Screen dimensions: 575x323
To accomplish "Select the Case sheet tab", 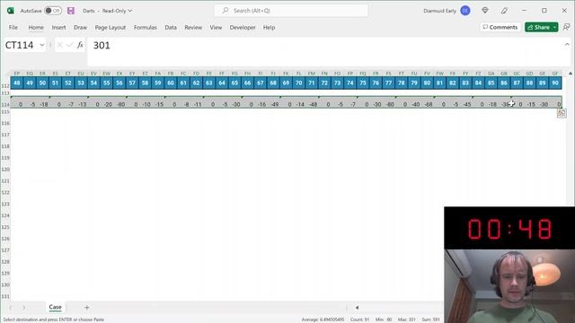I will point(56,307).
